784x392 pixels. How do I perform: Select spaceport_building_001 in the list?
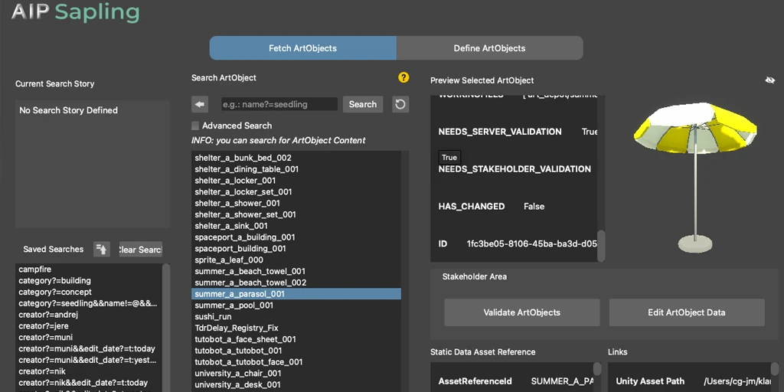(x=296, y=249)
